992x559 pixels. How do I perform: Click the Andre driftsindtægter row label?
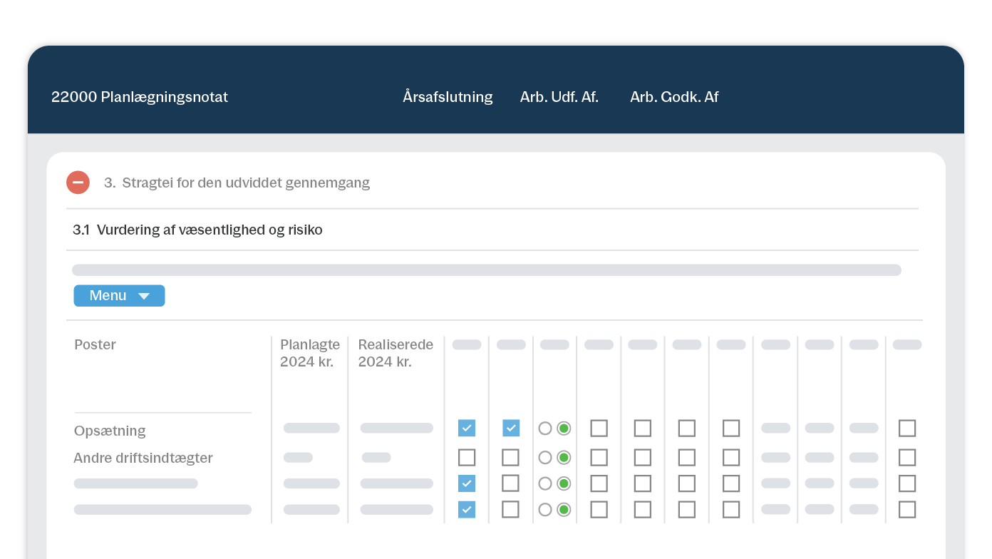click(143, 458)
